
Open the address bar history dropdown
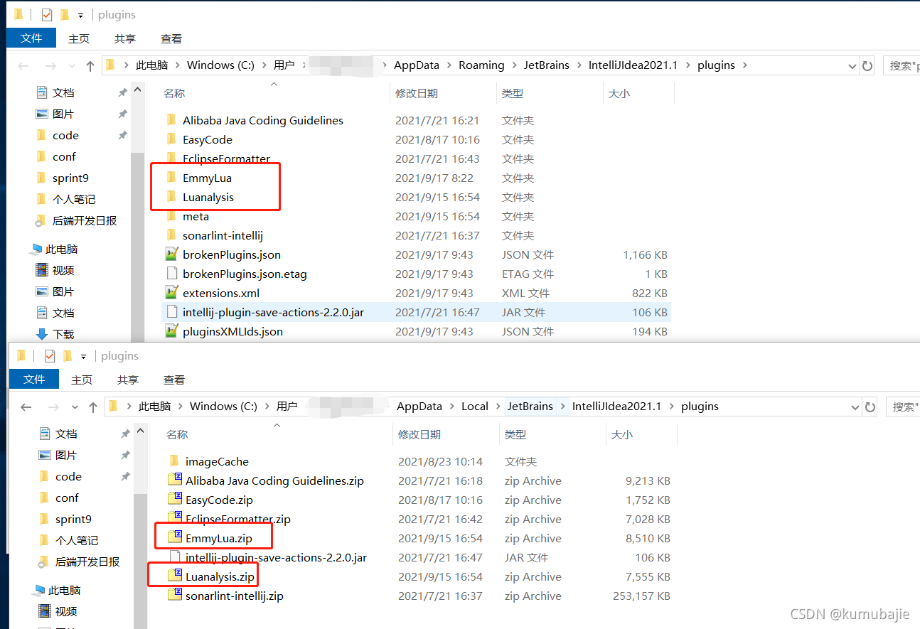[x=852, y=65]
